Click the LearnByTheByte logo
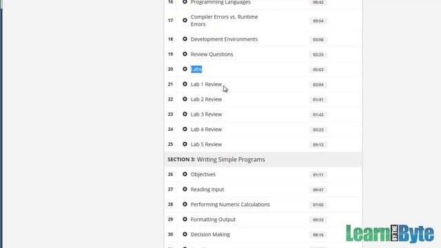 390,234
